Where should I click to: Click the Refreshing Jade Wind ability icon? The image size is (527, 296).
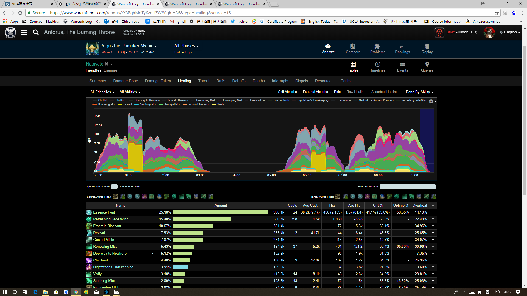click(89, 219)
